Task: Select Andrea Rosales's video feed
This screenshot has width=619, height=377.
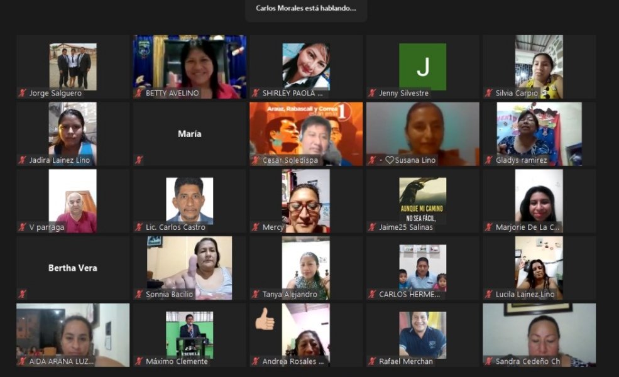Action: pos(306,335)
